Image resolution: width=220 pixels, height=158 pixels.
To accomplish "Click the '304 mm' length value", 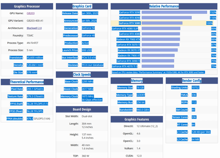I will (86, 124).
